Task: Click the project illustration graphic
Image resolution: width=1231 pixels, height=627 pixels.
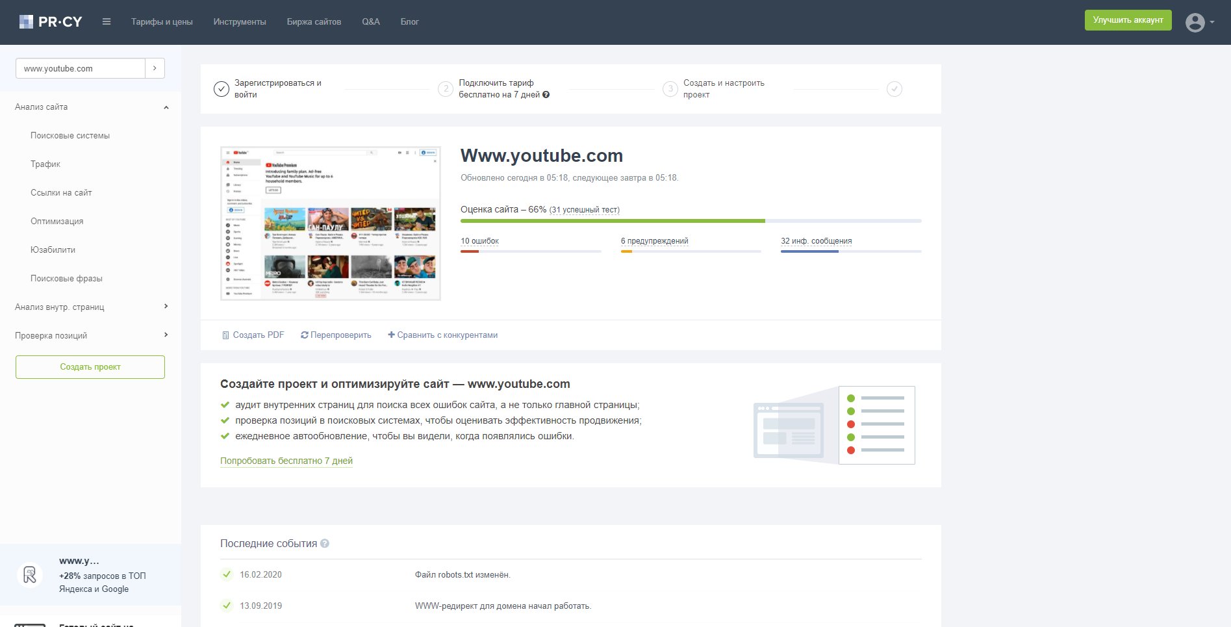Action: click(x=834, y=425)
